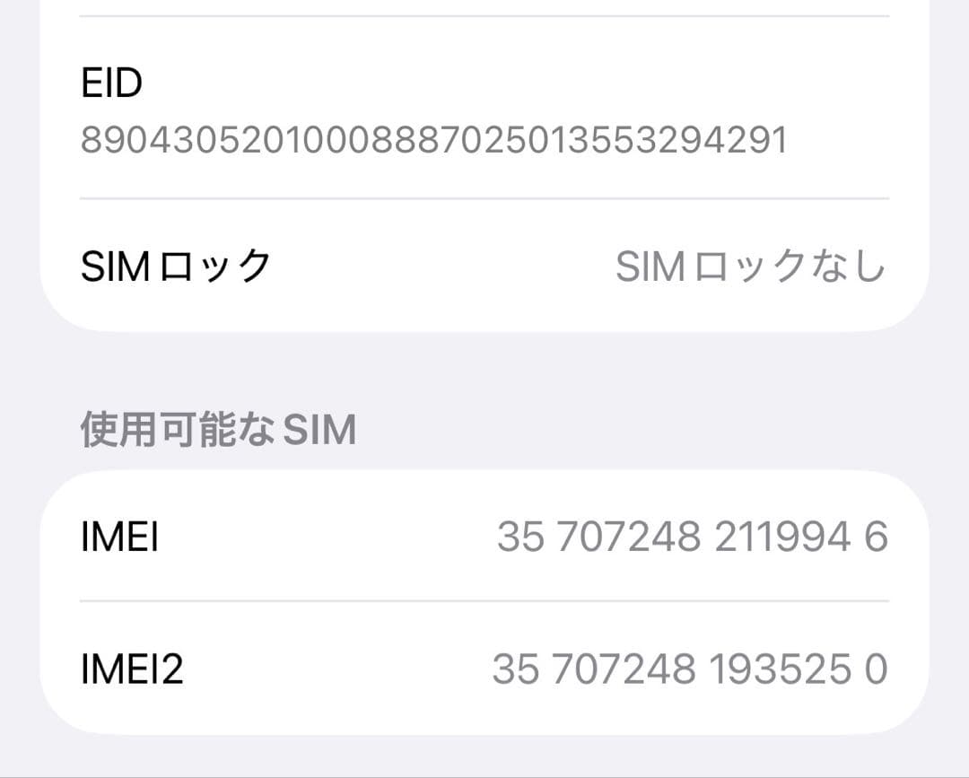Tap the IMEI2 row
This screenshot has height=778, width=969.
[x=484, y=669]
